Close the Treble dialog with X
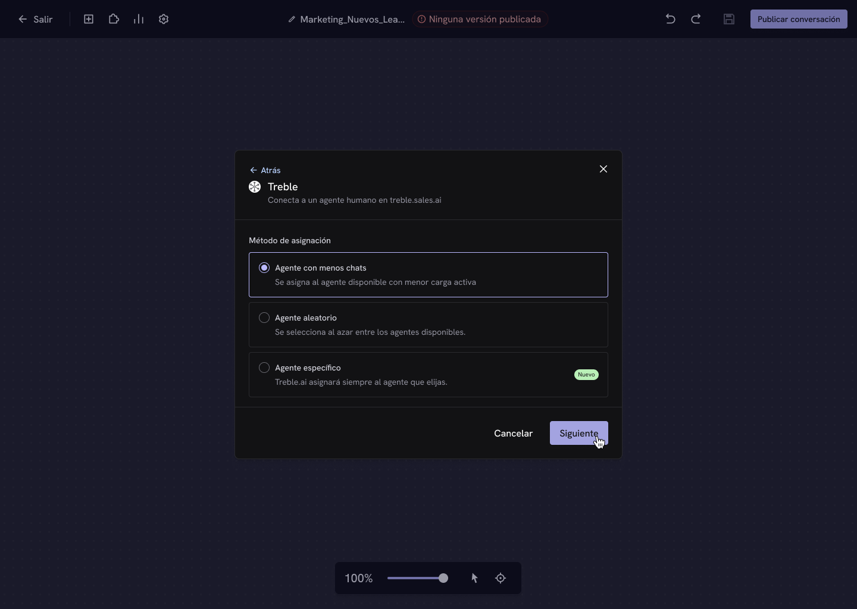The width and height of the screenshot is (857, 609). [x=603, y=169]
